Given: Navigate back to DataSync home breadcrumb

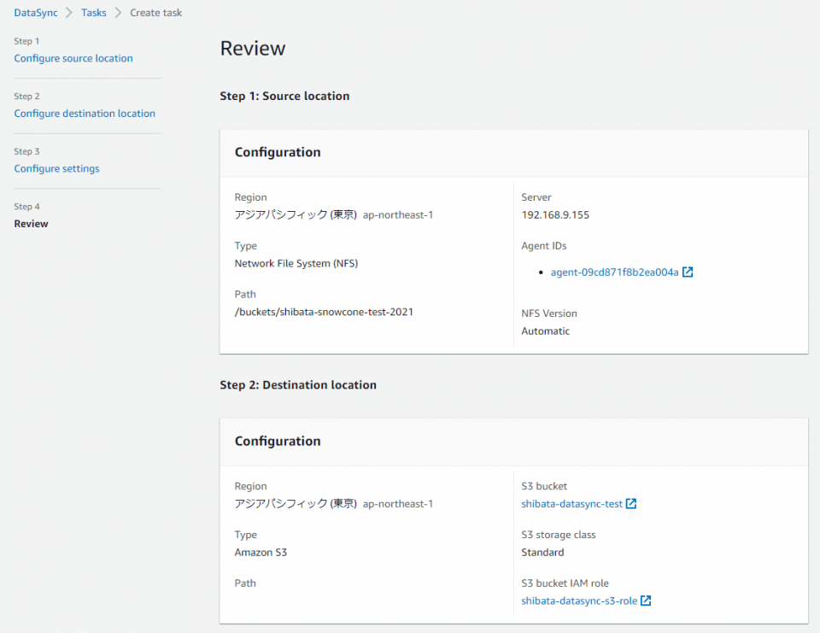Looking at the screenshot, I should tap(35, 12).
